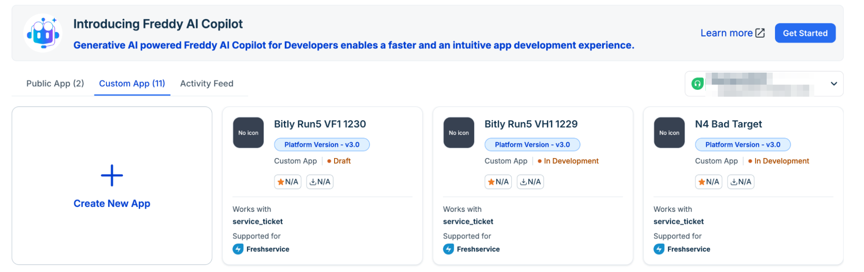Click Custom App label on N4 Bad Target card

coord(716,161)
